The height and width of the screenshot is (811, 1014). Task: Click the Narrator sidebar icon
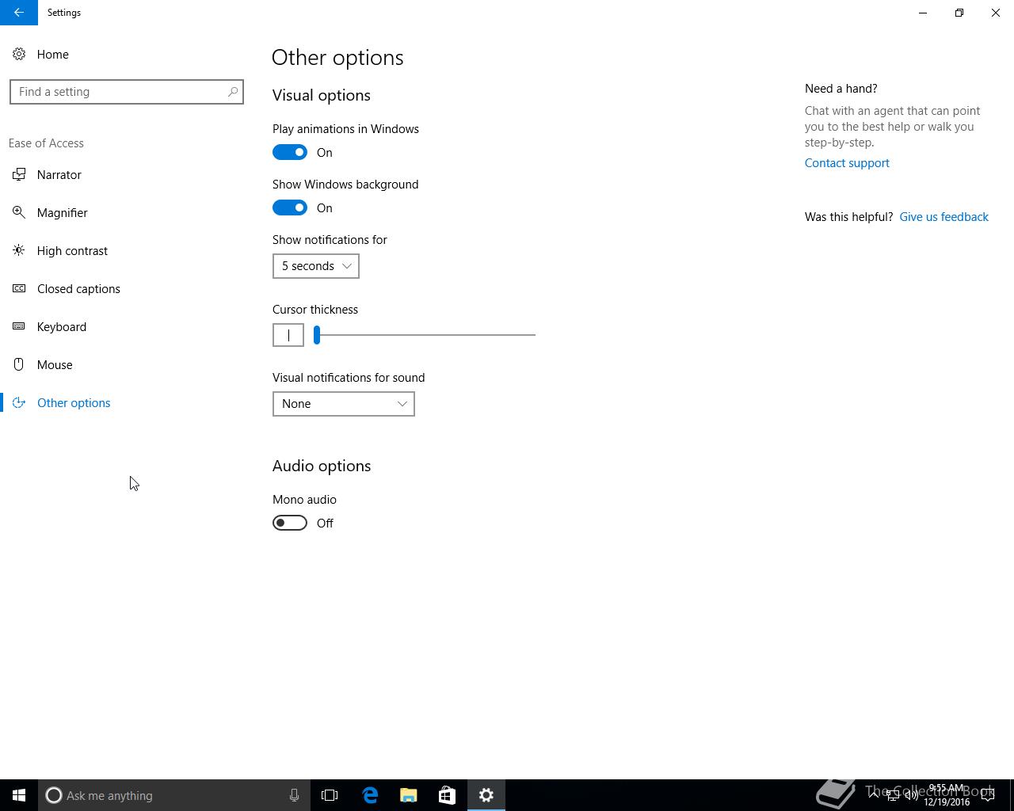point(19,175)
